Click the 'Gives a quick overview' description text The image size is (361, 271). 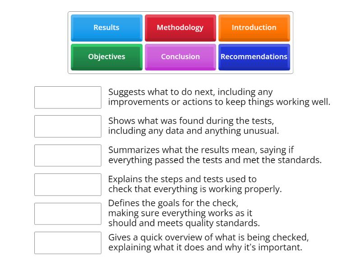[208, 243]
